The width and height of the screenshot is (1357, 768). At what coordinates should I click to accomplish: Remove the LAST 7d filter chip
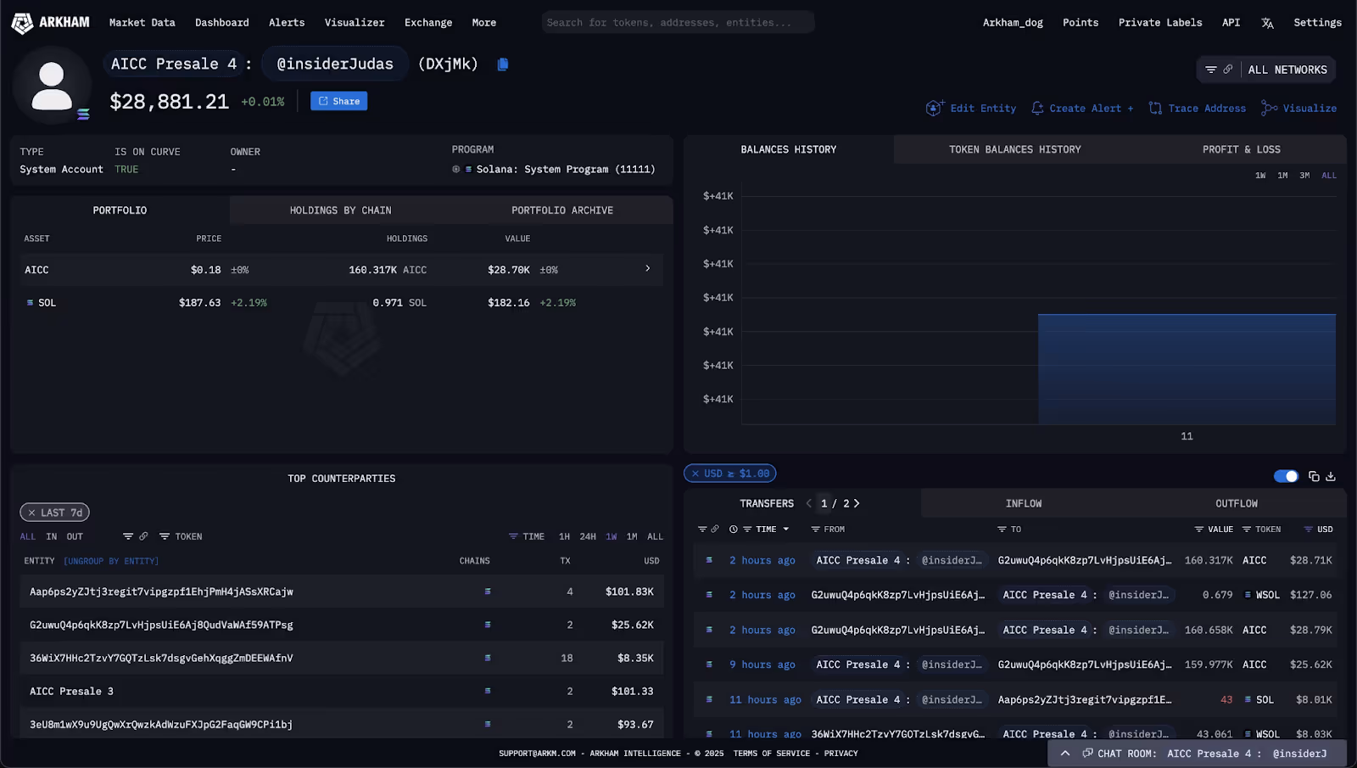pyautogui.click(x=31, y=513)
